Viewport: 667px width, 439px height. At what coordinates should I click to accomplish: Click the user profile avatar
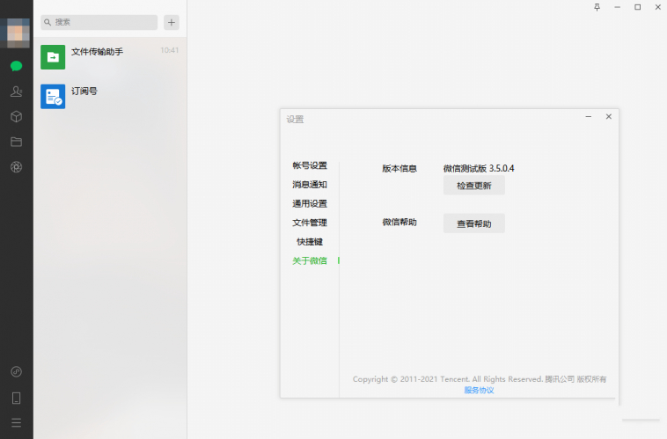tap(16, 33)
